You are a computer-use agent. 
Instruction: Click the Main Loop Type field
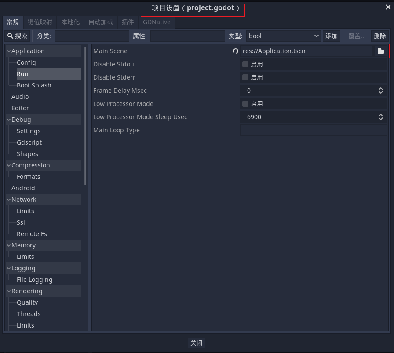click(314, 130)
